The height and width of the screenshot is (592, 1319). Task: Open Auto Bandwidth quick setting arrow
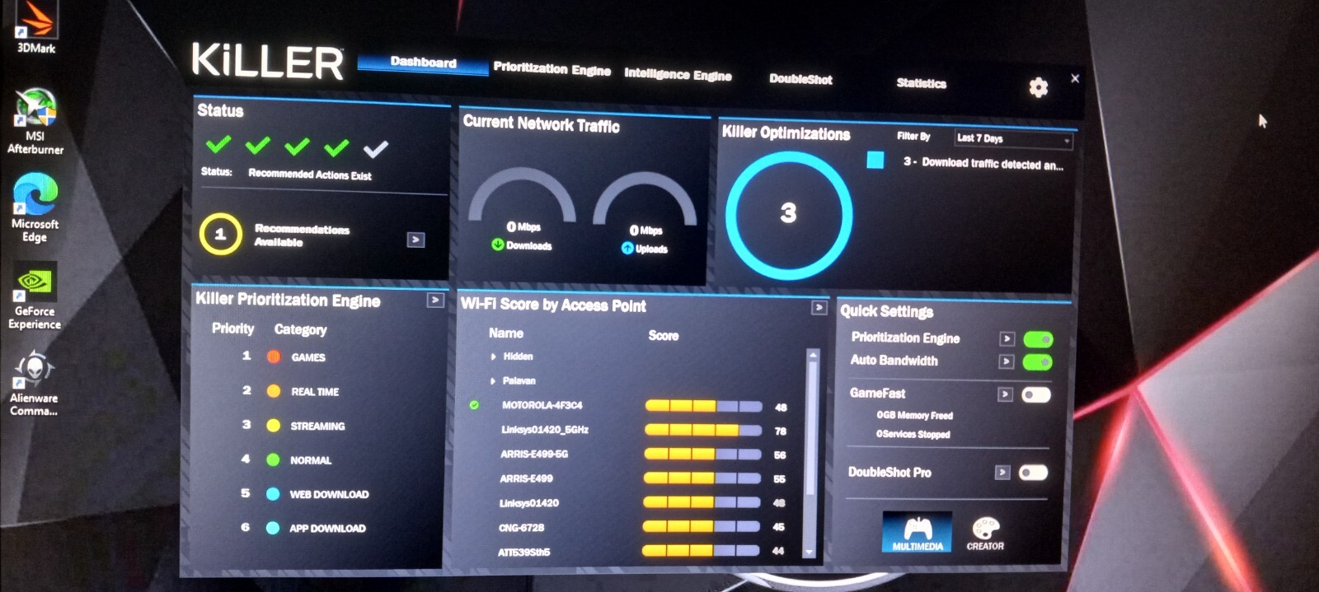tap(1006, 361)
